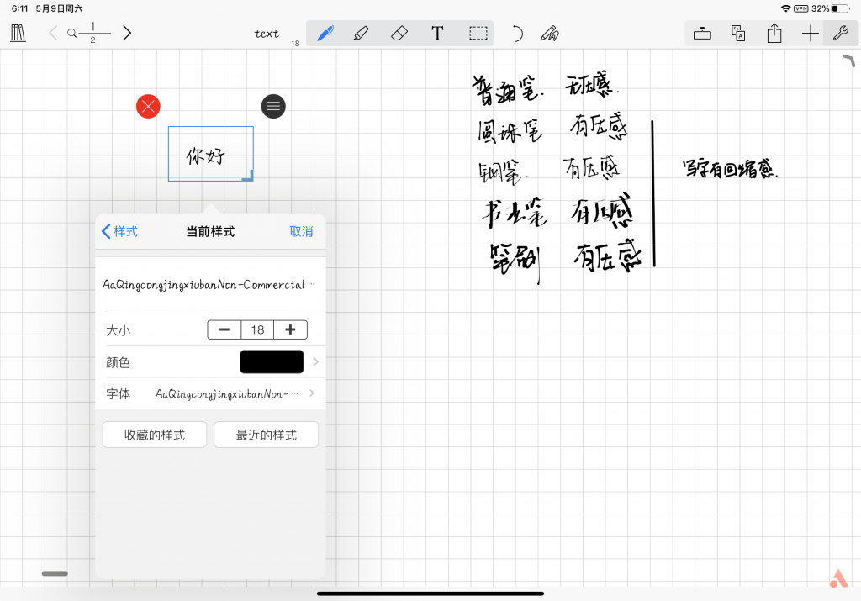This screenshot has width=861, height=601.
Task: Open the sharing options
Action: coord(774,33)
